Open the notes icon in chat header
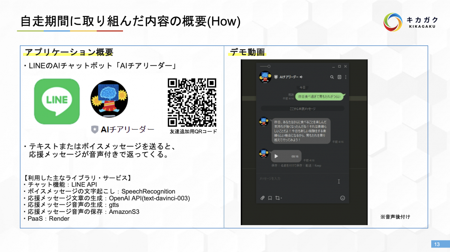 tap(339, 77)
